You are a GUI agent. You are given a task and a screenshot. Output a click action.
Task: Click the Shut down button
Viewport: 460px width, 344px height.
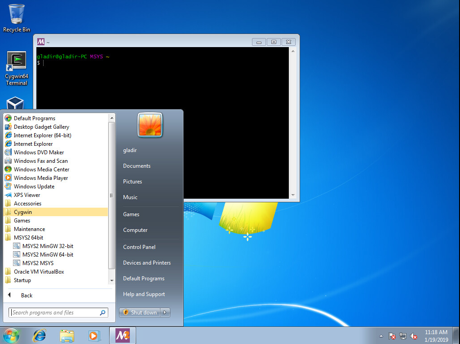tap(140, 313)
